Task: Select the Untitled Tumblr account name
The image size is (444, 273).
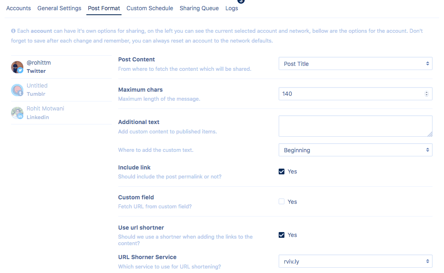Action: 37,86
